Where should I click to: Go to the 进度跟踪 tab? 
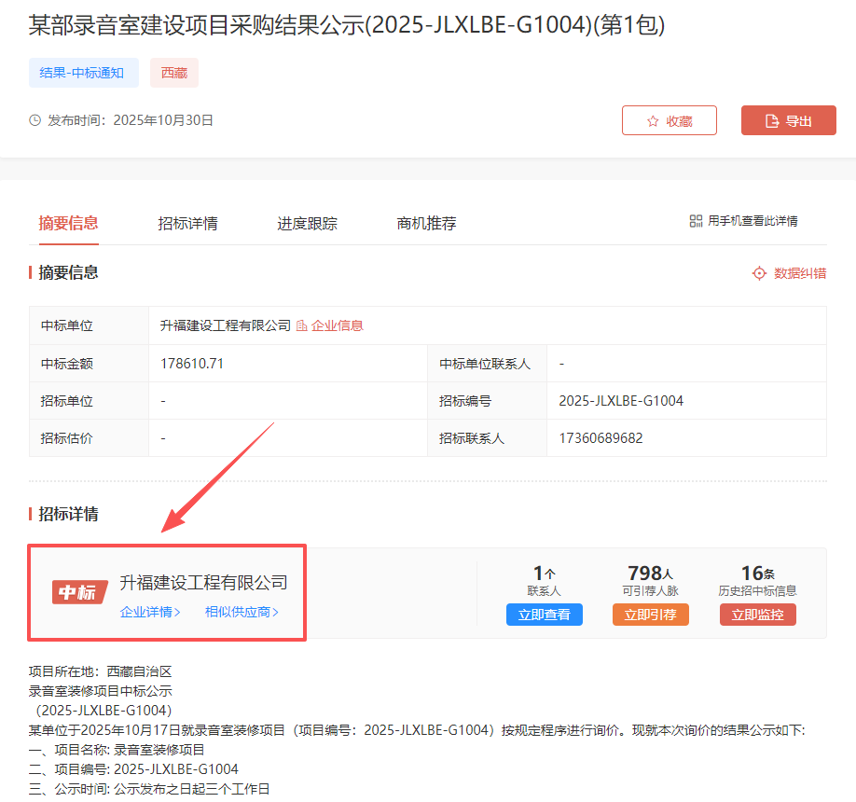pos(307,224)
